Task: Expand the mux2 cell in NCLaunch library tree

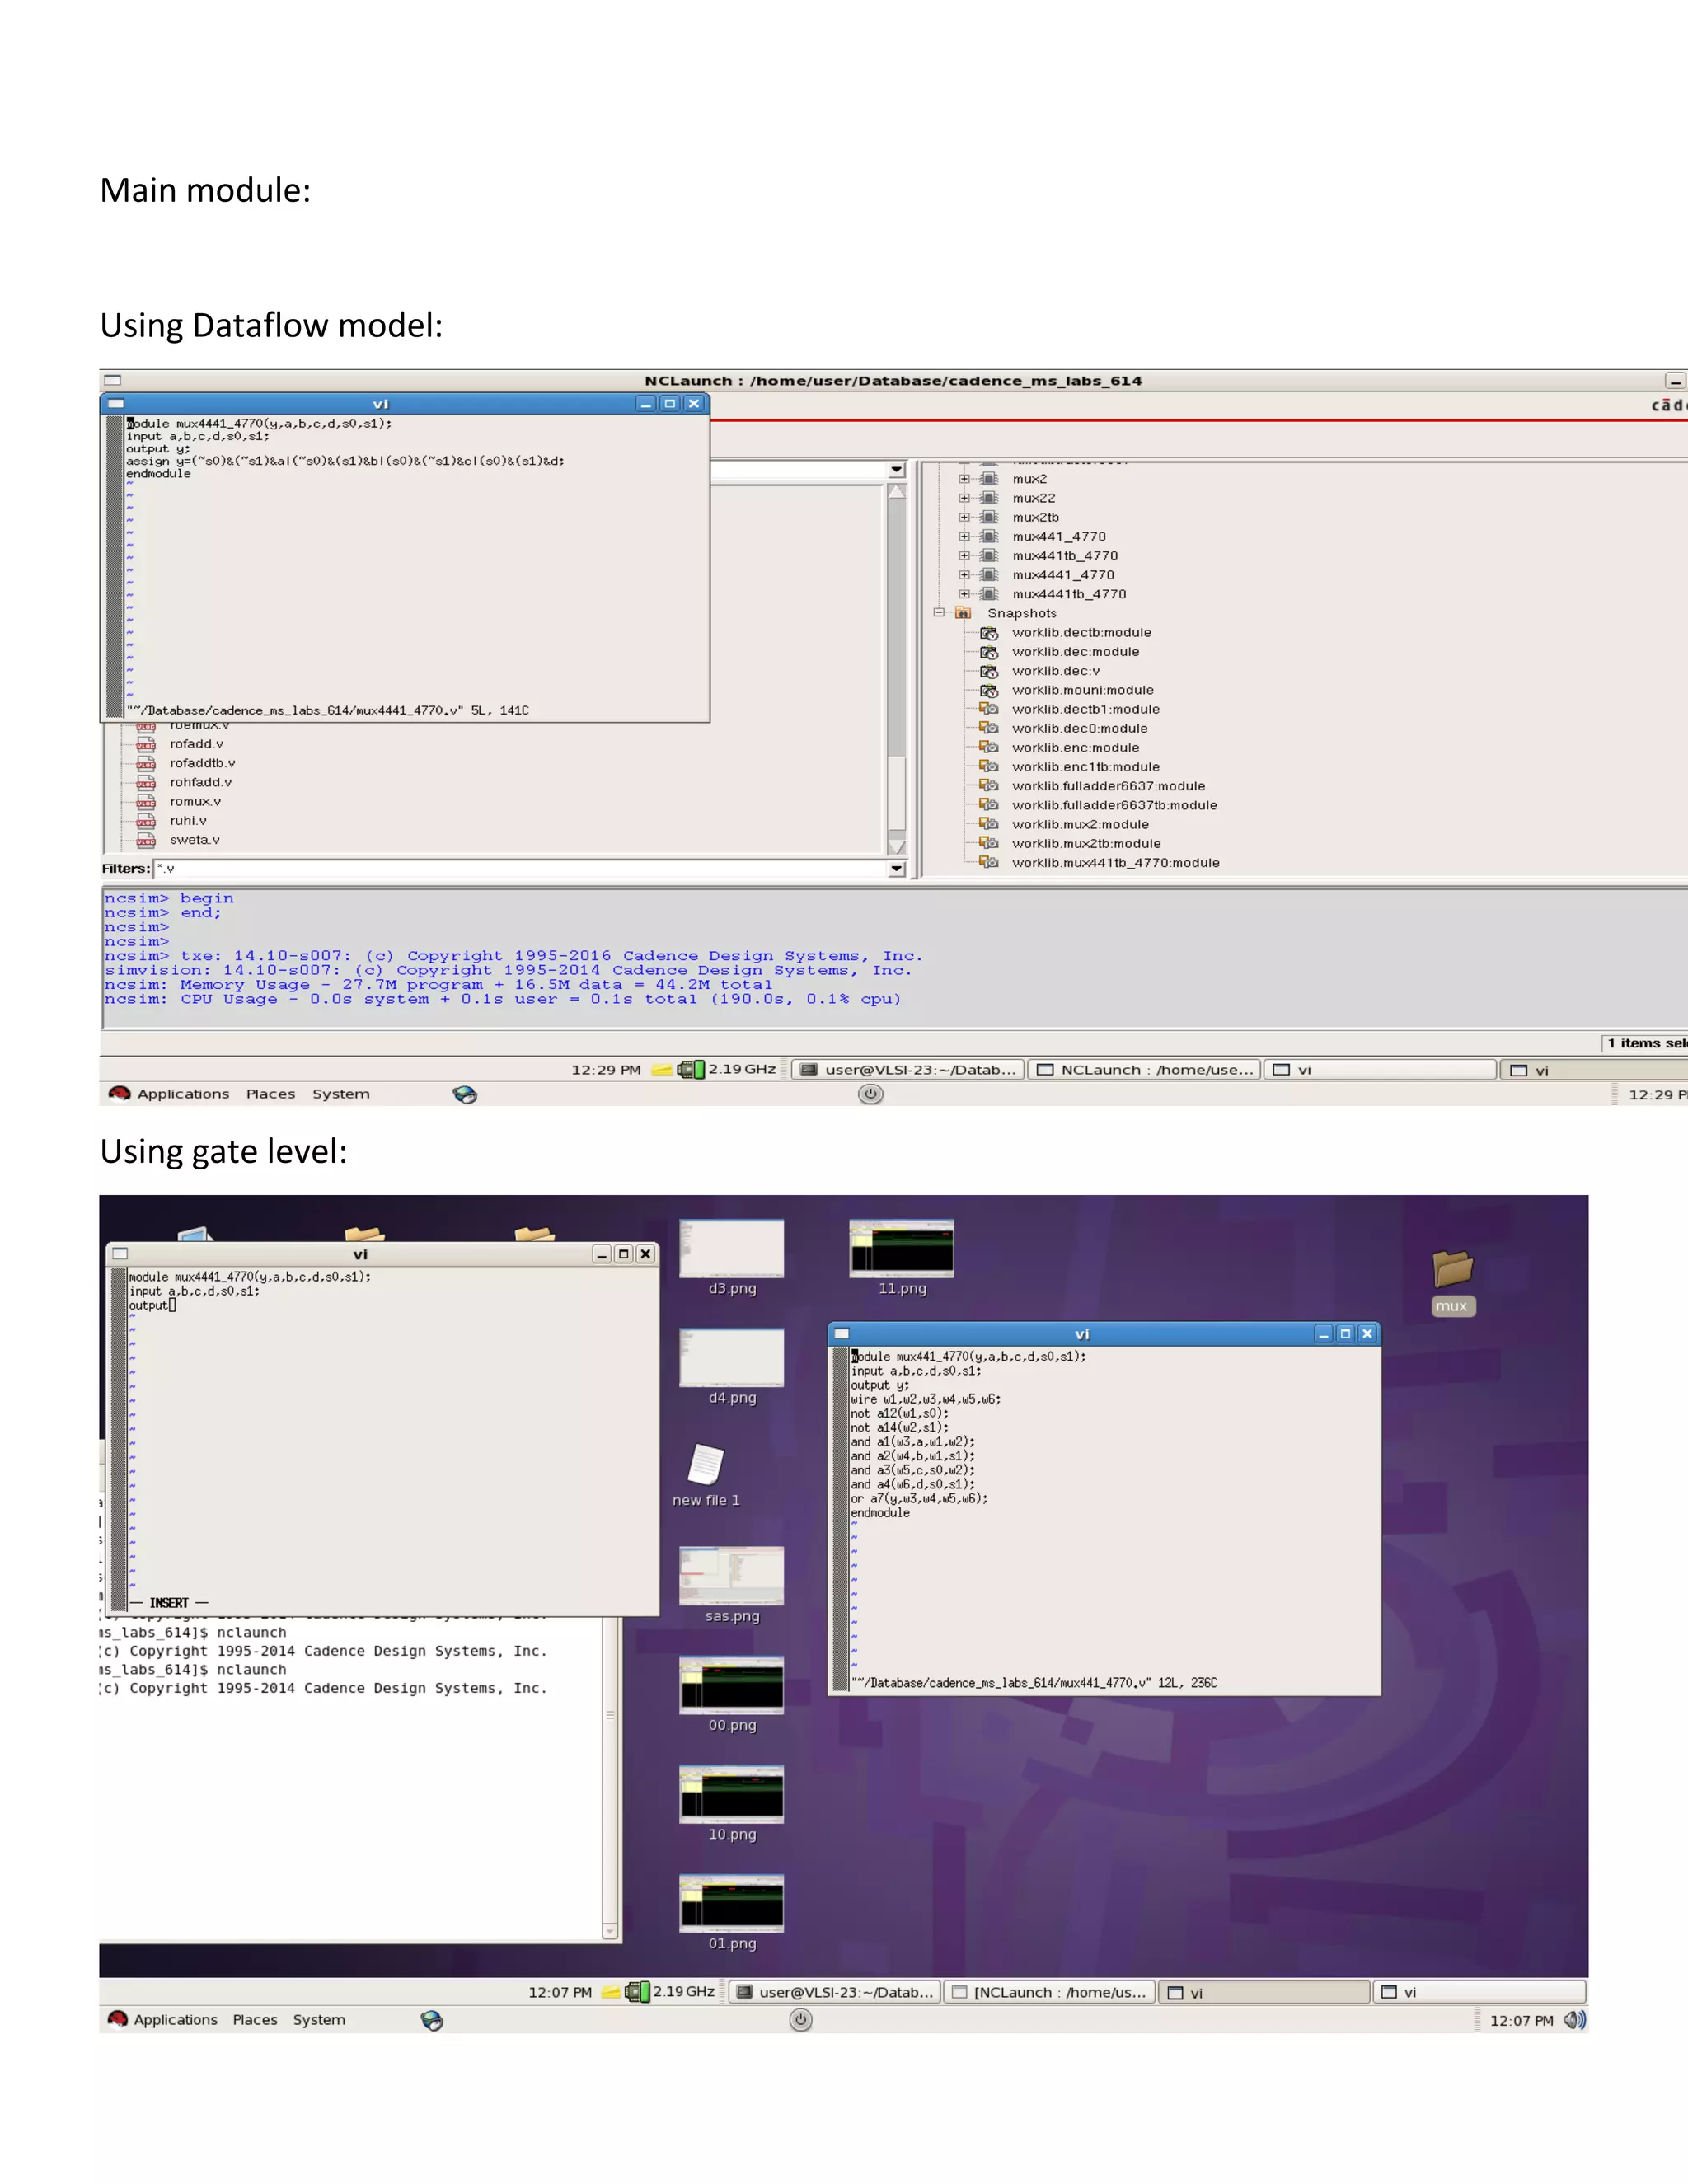Action: coord(964,479)
